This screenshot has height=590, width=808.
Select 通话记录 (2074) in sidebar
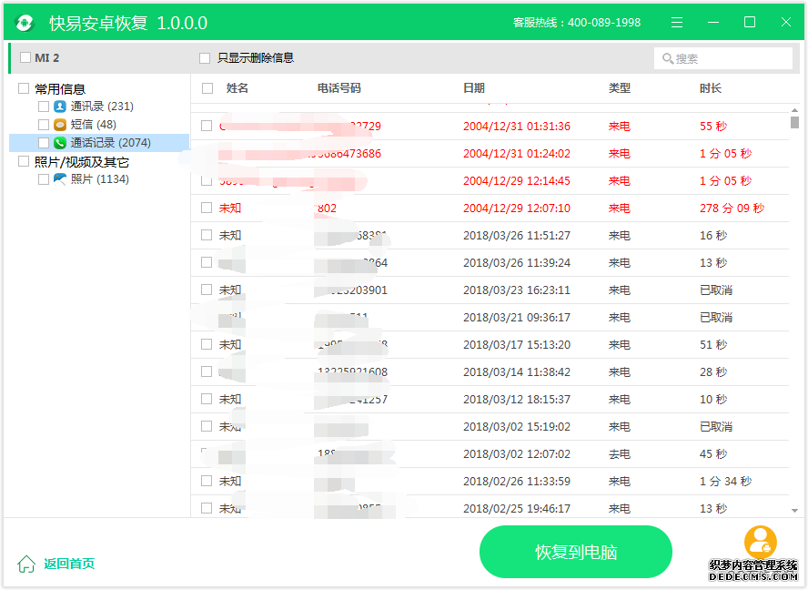click(x=111, y=143)
